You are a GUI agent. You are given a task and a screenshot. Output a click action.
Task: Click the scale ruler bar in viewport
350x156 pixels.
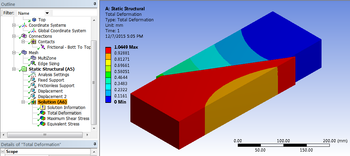click(x=284, y=145)
